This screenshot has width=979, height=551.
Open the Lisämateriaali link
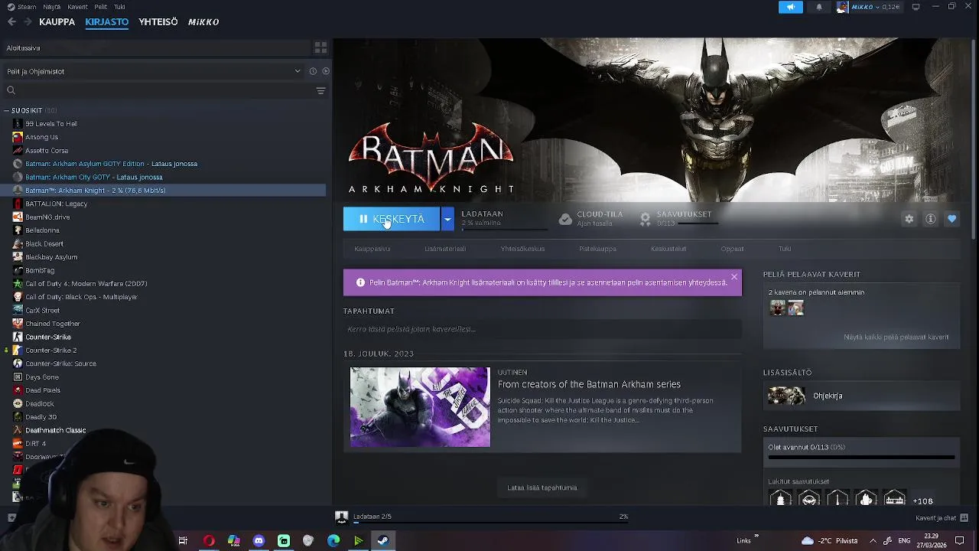[x=445, y=249]
